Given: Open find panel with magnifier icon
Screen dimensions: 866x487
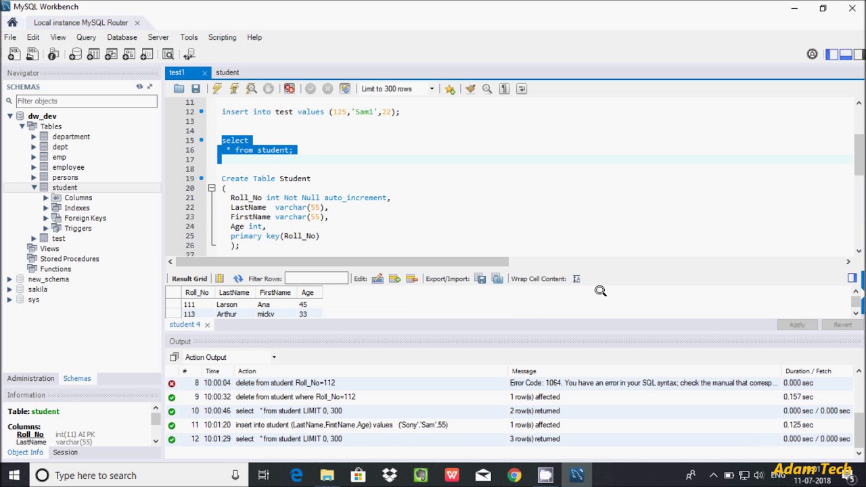Looking at the screenshot, I should [x=487, y=89].
